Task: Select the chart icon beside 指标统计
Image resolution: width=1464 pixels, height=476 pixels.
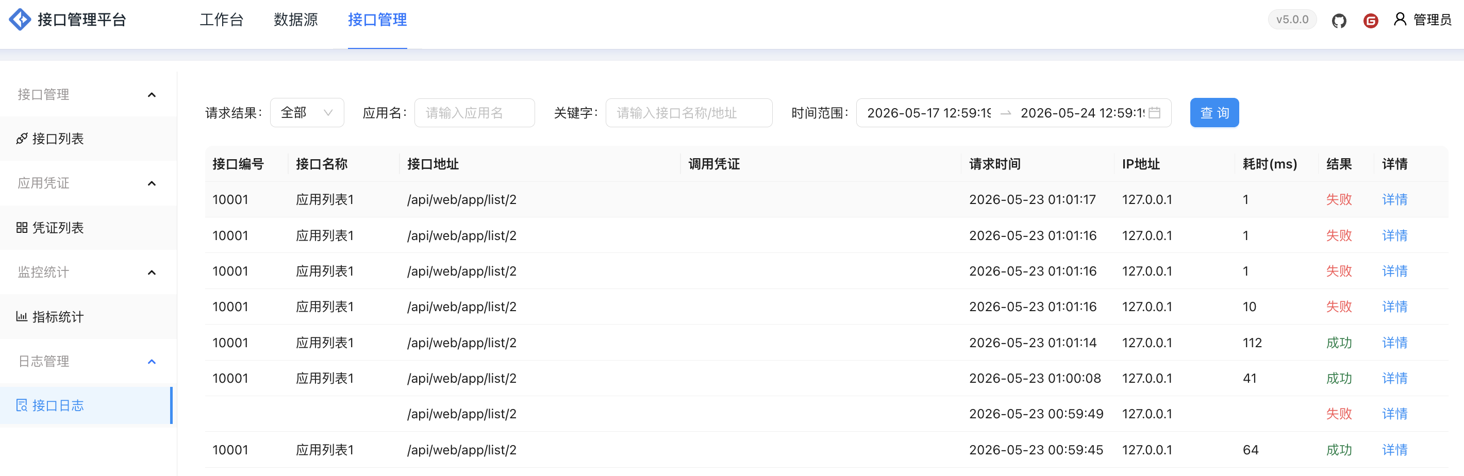Action: click(x=22, y=316)
